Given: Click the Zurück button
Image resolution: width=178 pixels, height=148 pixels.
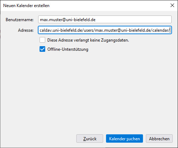Looking at the screenshot, I should tap(90, 138).
